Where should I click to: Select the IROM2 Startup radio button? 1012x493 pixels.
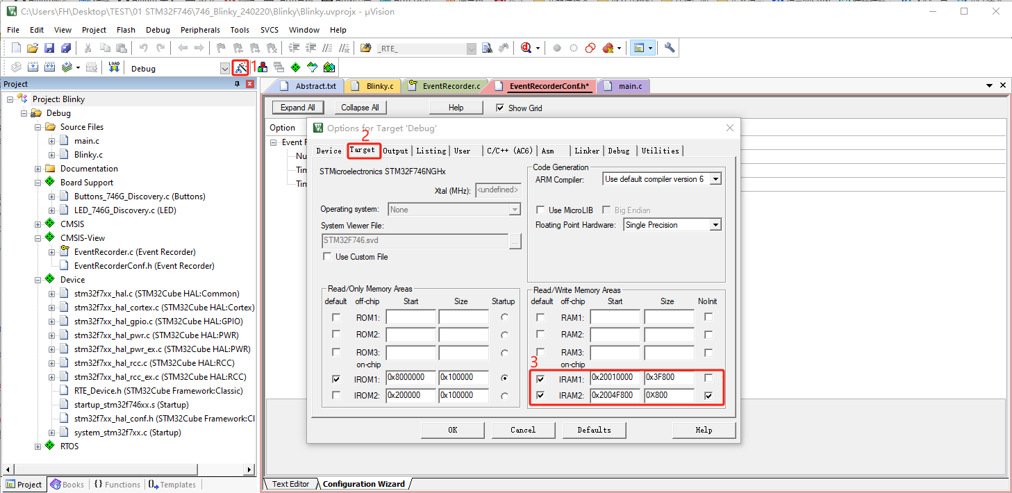click(x=504, y=396)
